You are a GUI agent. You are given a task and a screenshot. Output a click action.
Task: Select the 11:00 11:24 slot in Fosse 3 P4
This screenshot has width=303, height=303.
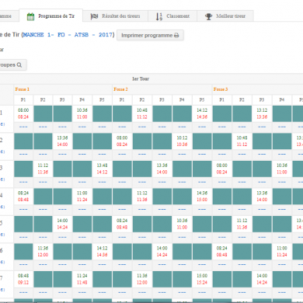click(282, 252)
